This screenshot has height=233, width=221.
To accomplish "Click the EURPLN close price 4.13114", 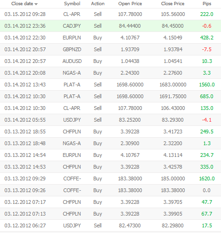I will pos(173,155).
